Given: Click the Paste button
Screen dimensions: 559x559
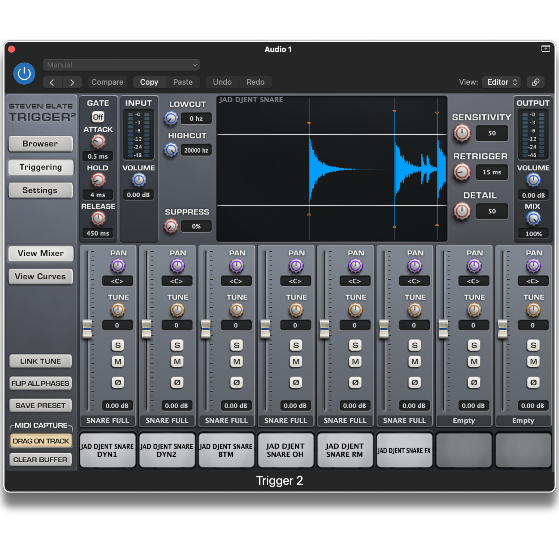Looking at the screenshot, I should [183, 82].
